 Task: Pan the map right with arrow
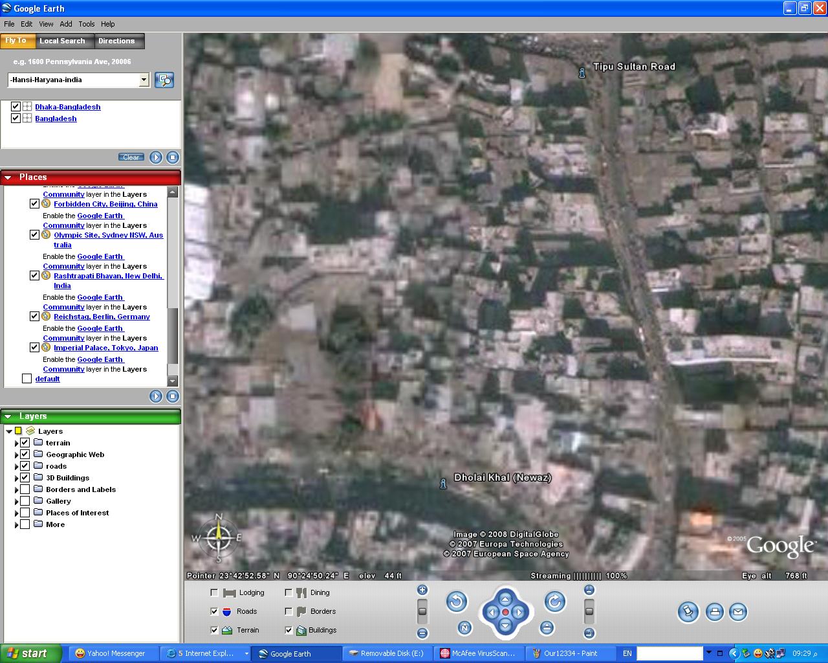(518, 612)
